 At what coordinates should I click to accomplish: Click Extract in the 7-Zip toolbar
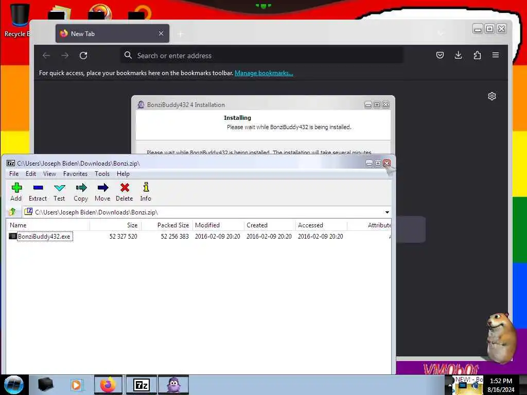click(x=38, y=192)
